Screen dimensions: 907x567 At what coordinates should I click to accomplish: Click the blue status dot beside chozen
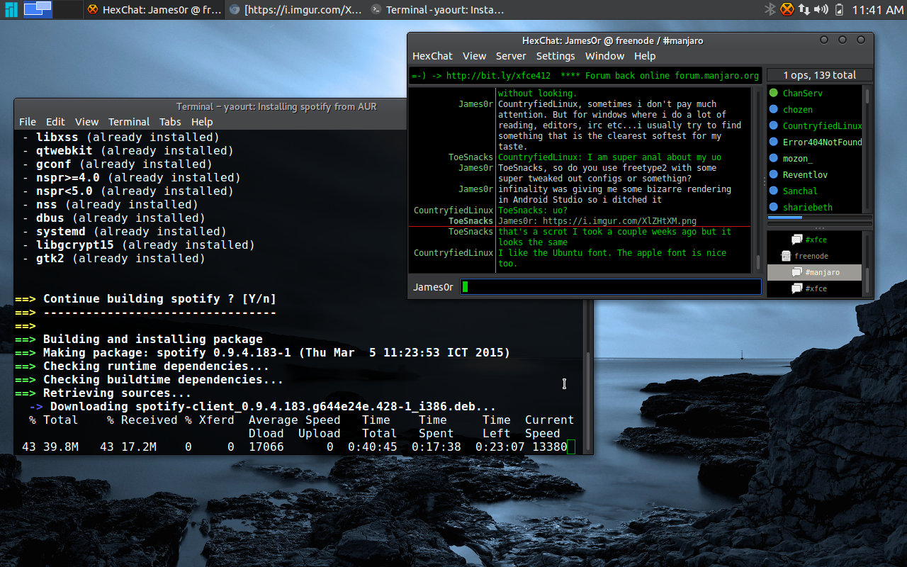click(x=774, y=109)
